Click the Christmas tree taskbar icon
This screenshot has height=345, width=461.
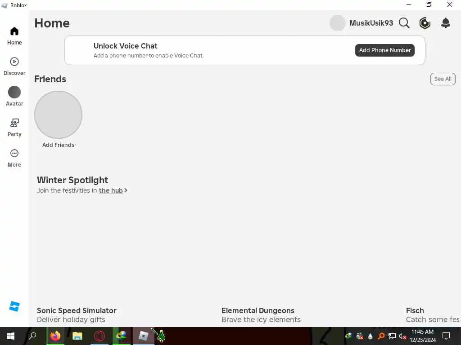click(161, 336)
